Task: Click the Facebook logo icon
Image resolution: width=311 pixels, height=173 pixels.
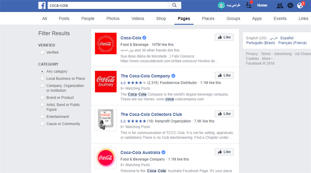Action: (42, 5)
